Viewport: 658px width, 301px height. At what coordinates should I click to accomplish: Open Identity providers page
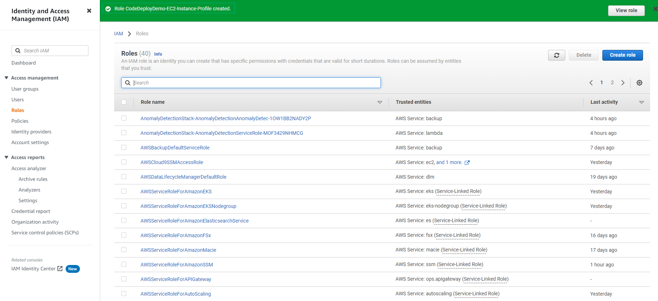click(x=31, y=132)
